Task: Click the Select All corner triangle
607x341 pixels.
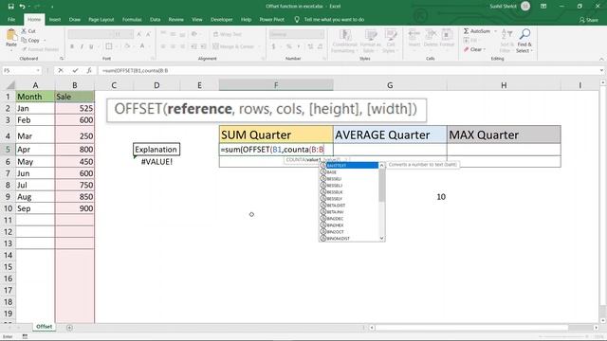Action: [10, 85]
